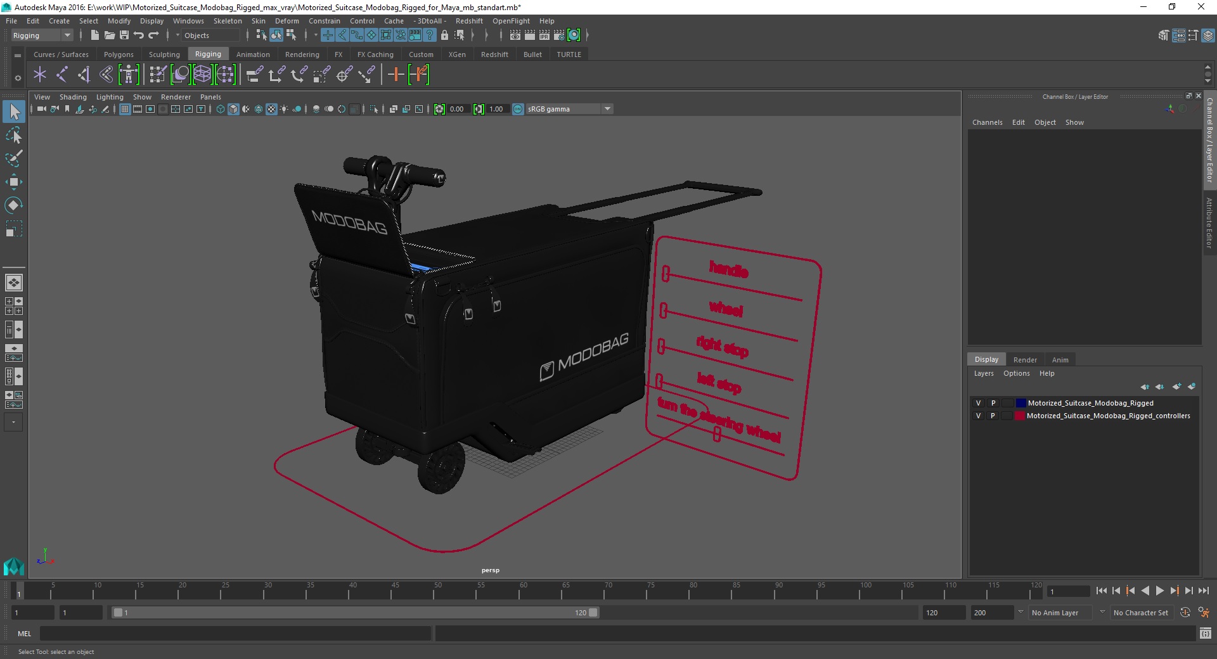Open the sRGB gamma view transform dropdown
Image resolution: width=1217 pixels, height=659 pixels.
569,109
